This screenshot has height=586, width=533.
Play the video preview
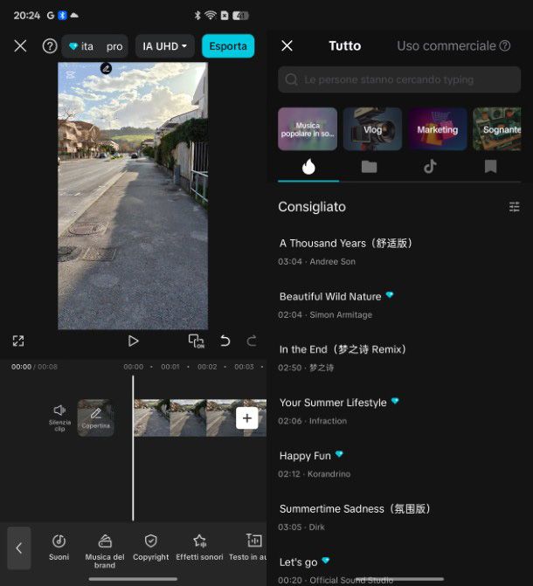pyautogui.click(x=133, y=341)
